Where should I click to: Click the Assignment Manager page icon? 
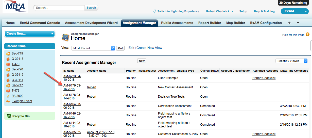pos(65,37)
